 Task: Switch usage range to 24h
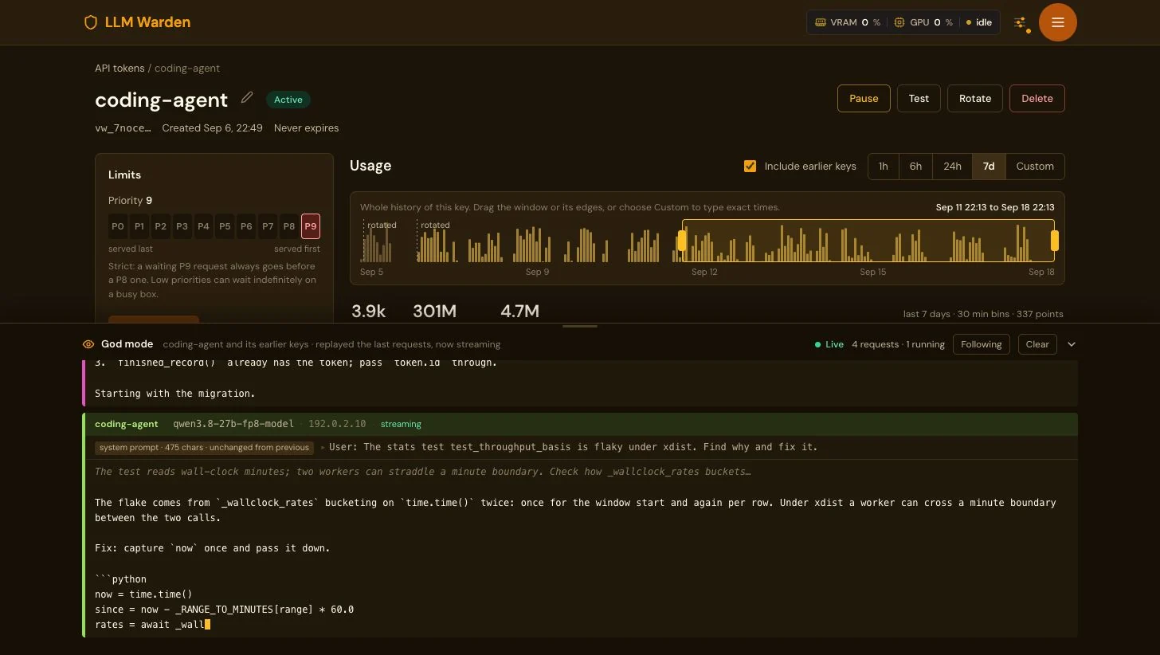coord(952,166)
